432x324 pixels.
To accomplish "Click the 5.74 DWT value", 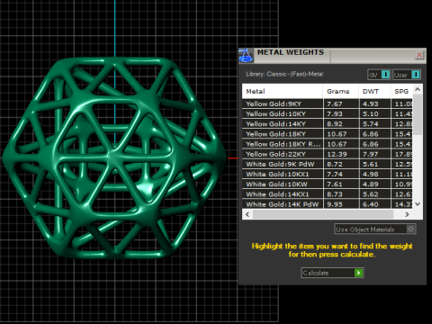I will [x=371, y=124].
